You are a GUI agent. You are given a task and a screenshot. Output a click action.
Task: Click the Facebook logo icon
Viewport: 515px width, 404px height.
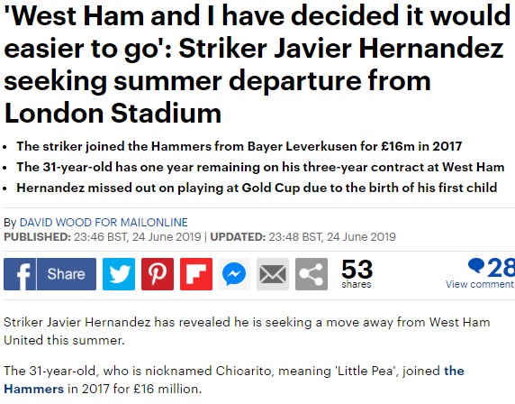(20, 274)
